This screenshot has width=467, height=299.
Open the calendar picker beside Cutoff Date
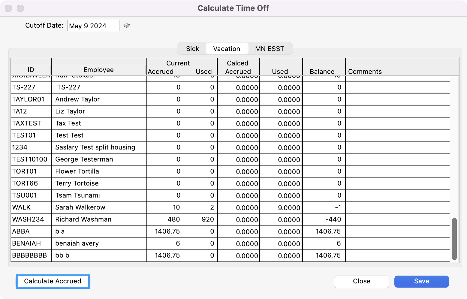pos(127,26)
